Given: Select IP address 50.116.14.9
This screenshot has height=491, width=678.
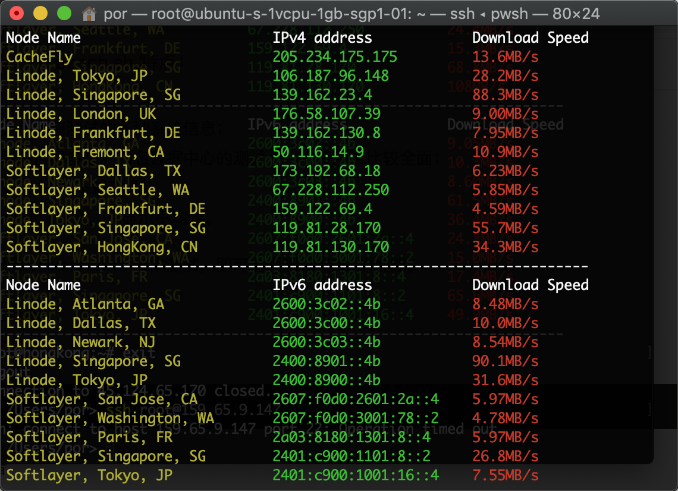Looking at the screenshot, I should [318, 152].
